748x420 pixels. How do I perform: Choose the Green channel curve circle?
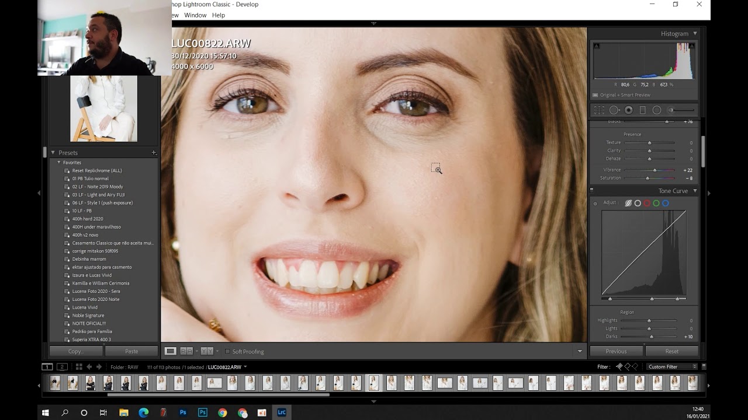click(656, 203)
